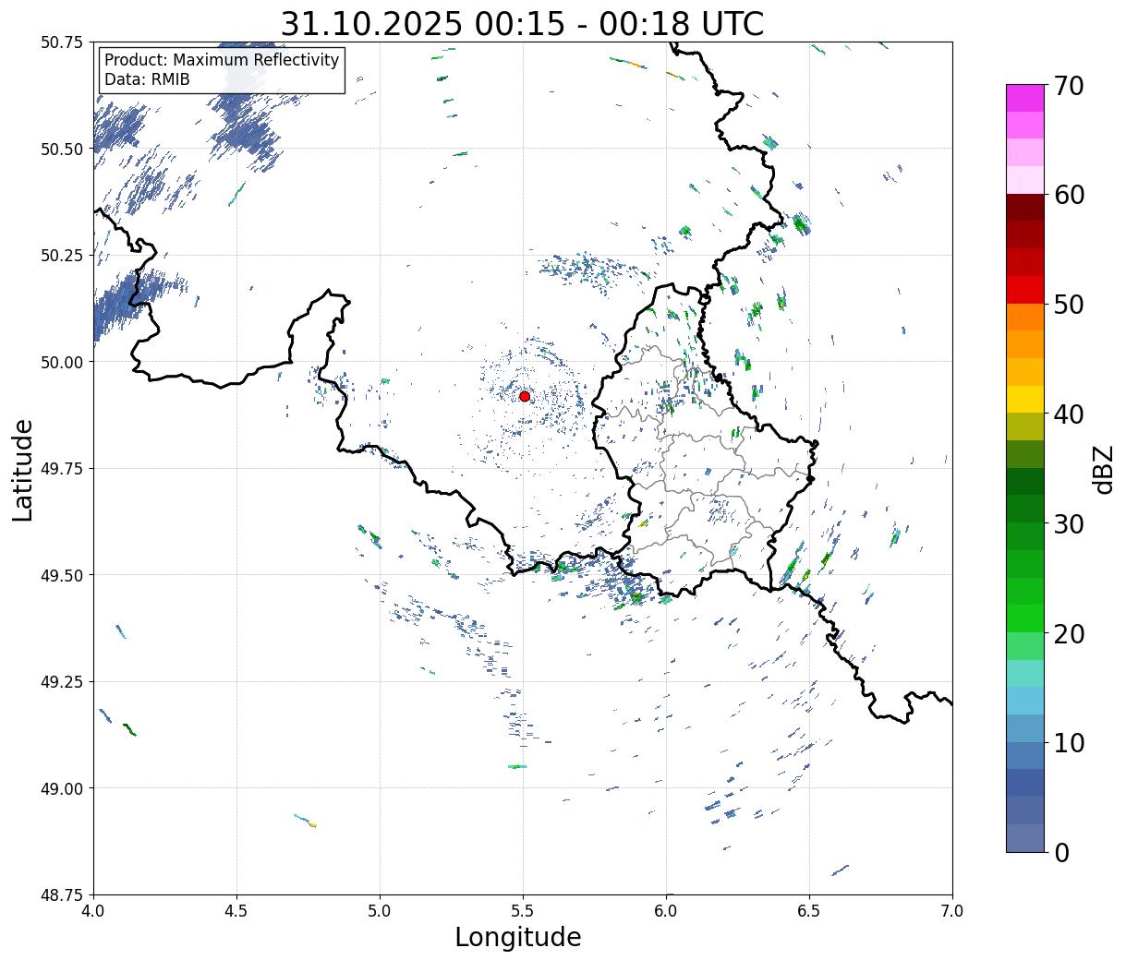Click the 'dBZ' colorbar label
This screenshot has width=1126, height=960.
click(1103, 469)
